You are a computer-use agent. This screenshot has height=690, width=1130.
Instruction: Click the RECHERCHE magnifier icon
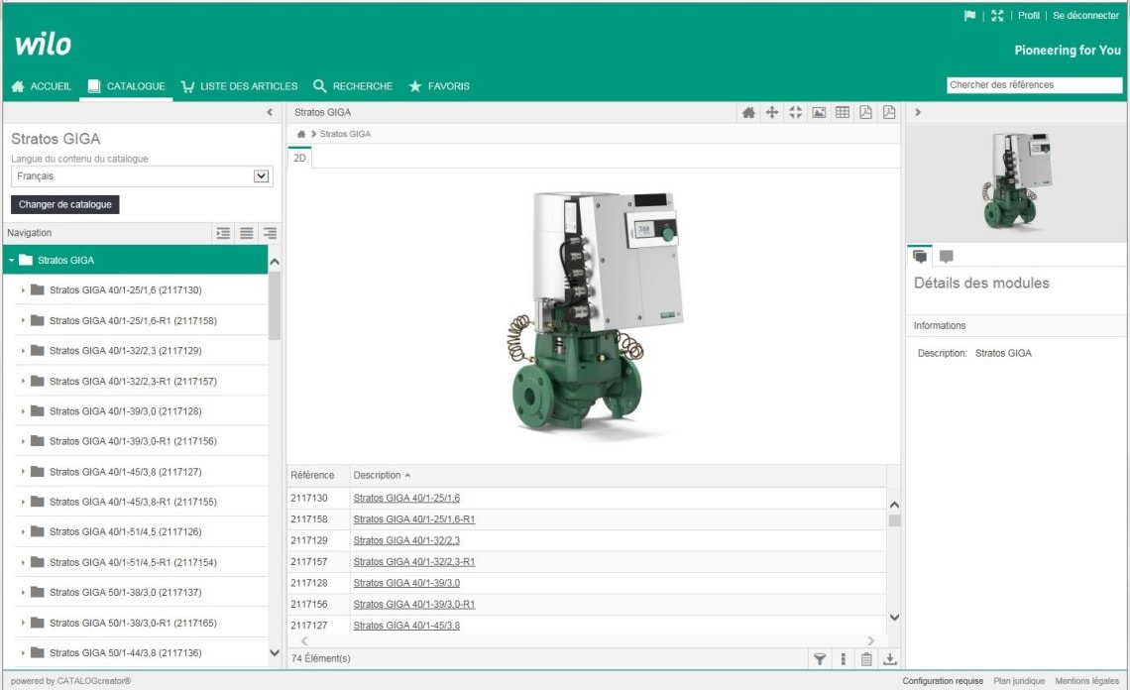(320, 86)
